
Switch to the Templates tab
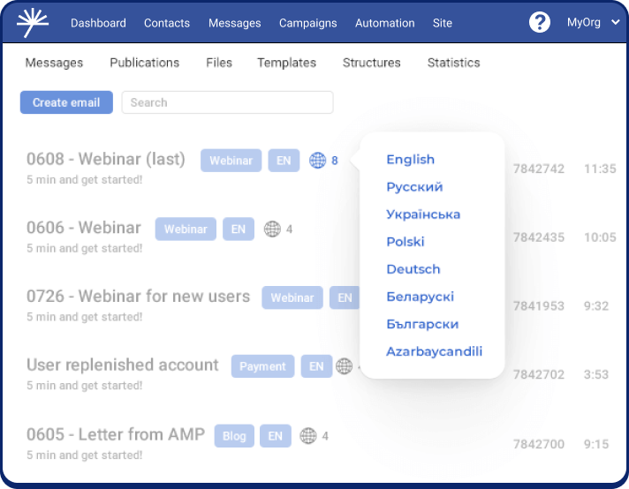pos(286,63)
